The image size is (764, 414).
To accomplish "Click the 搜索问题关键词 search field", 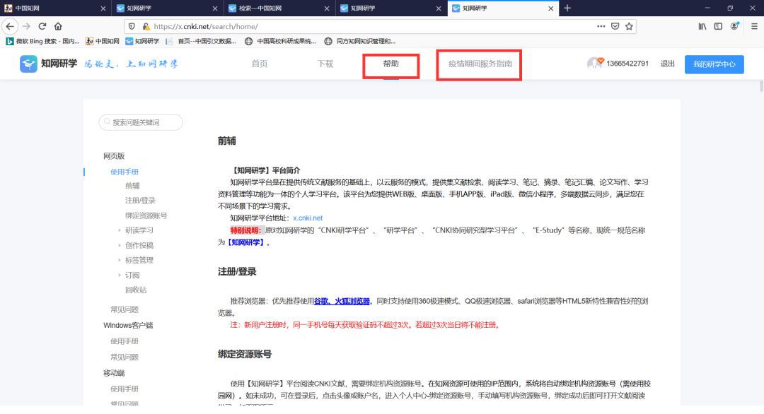I will click(141, 122).
